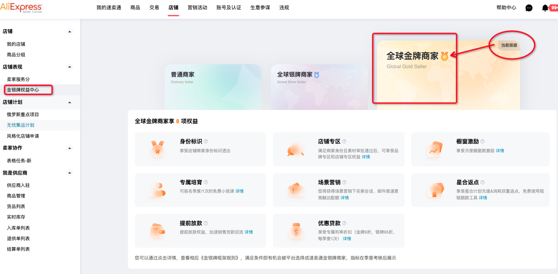The width and height of the screenshot is (558, 274).
Task: Click help question mark beside 提前放款
Action: pyautogui.click(x=206, y=223)
